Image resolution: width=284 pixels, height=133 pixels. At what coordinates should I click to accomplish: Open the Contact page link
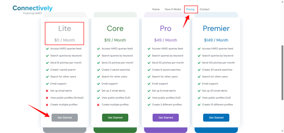coord(205,9)
